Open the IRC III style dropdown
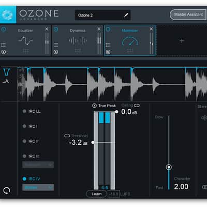The image size is (207, 207). (38, 165)
